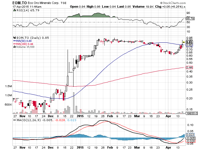Image resolution: width=198 pixels, height=150 pixels.
Task: Click the 0.023 MACD histogram legend value
Action: click(x=72, y=120)
